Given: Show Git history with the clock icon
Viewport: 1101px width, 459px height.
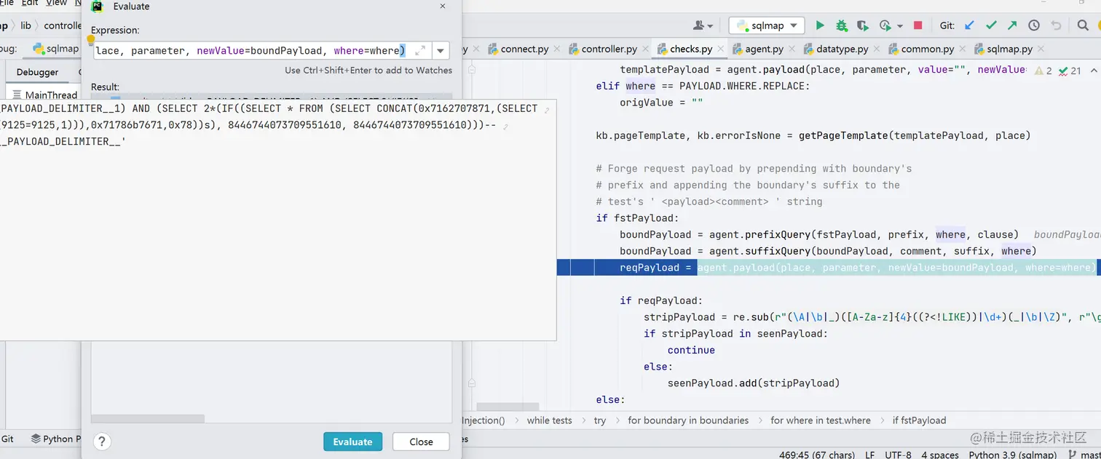Looking at the screenshot, I should tap(1034, 25).
